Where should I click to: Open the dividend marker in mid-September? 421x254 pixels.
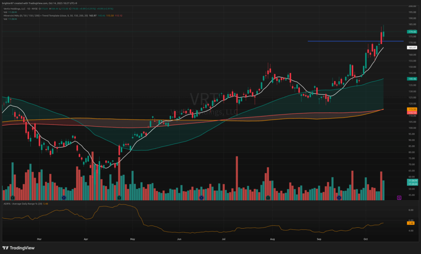point(339,198)
